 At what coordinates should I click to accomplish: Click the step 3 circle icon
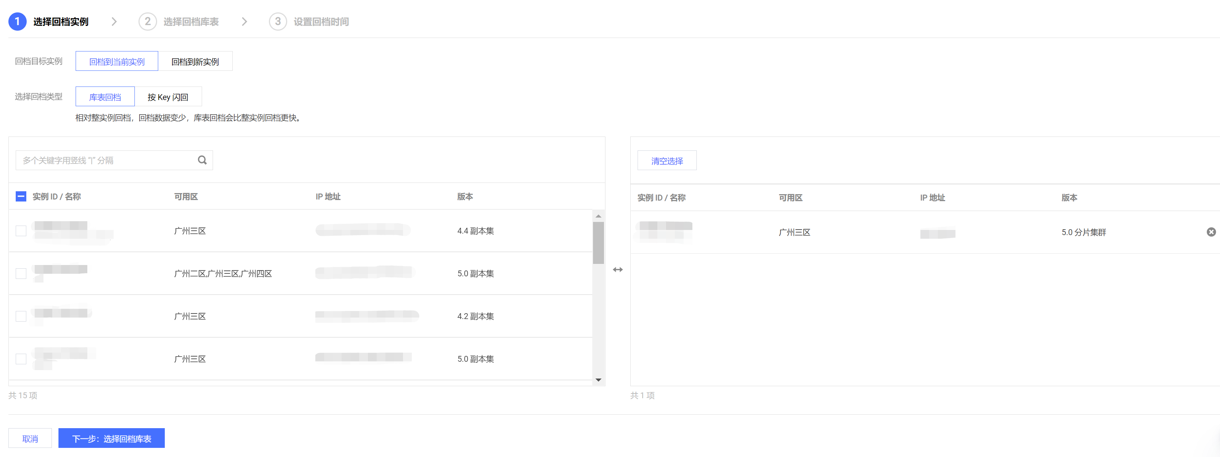tap(278, 21)
